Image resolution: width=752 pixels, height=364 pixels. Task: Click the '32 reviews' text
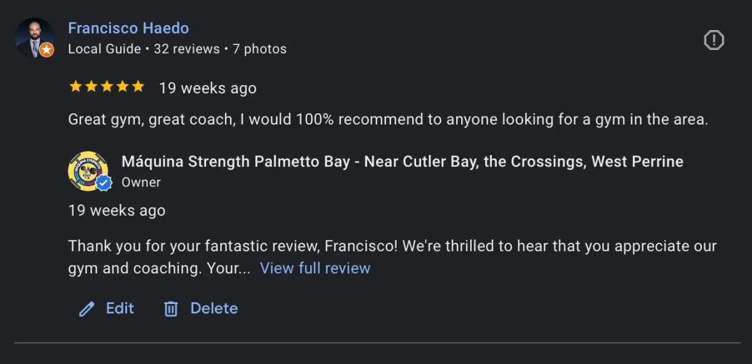tap(187, 49)
